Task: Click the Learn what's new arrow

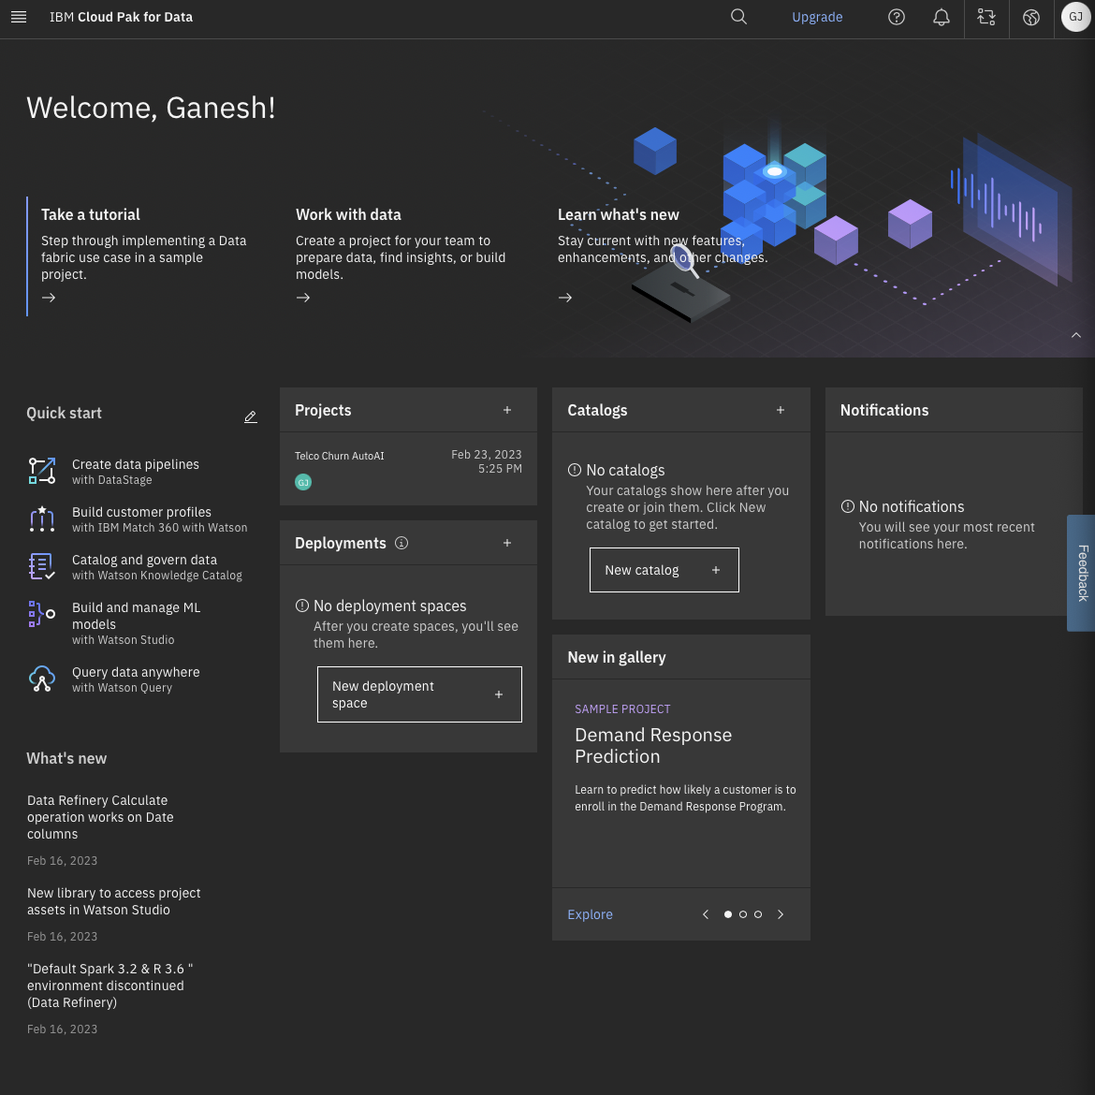Action: pyautogui.click(x=565, y=298)
